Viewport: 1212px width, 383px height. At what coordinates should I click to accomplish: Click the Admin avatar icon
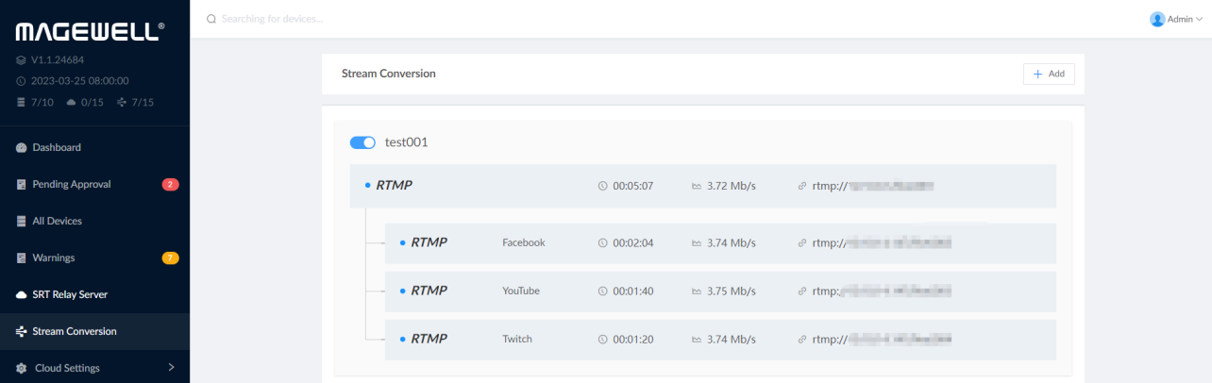point(1157,19)
